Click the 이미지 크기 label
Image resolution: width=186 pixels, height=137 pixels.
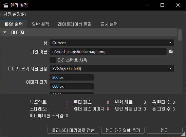[37, 82]
